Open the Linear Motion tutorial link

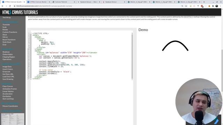tap(8, 92)
